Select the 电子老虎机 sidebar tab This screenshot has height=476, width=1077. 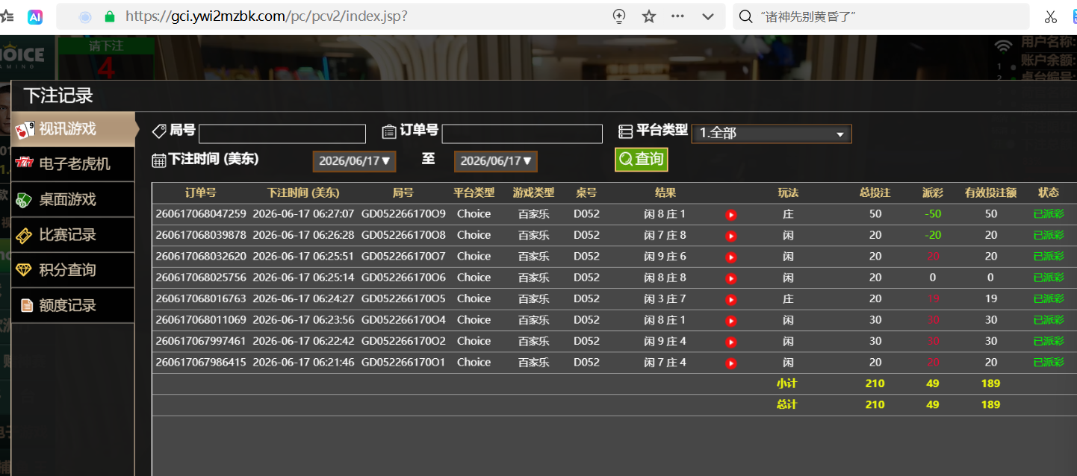[x=73, y=164]
